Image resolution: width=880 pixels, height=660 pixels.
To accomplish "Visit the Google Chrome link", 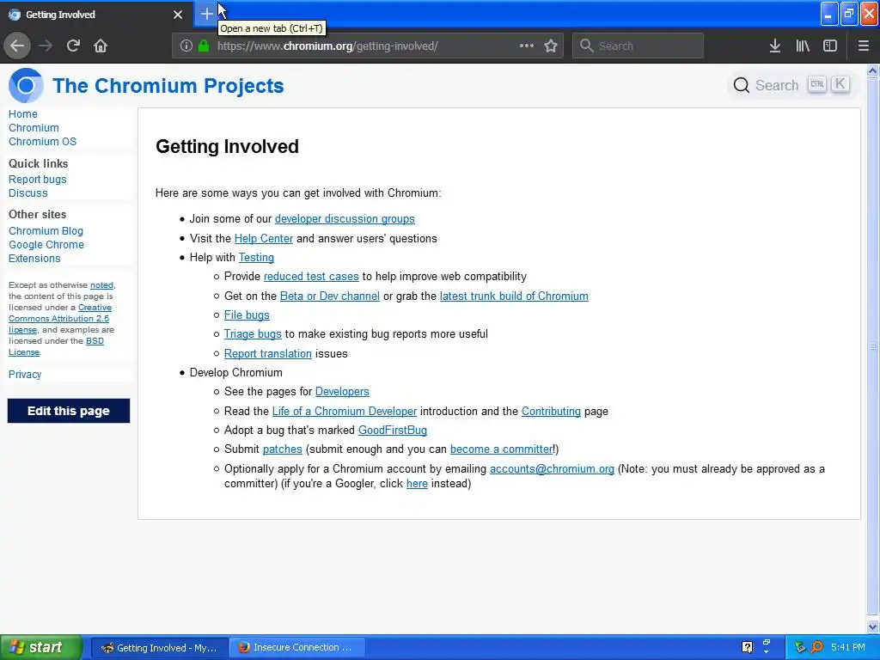I will click(x=46, y=245).
